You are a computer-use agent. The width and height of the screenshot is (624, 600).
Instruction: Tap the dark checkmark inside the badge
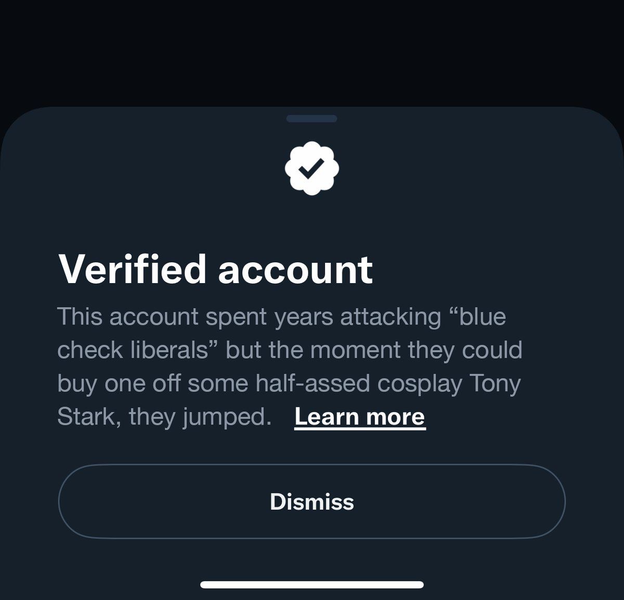[x=312, y=169]
